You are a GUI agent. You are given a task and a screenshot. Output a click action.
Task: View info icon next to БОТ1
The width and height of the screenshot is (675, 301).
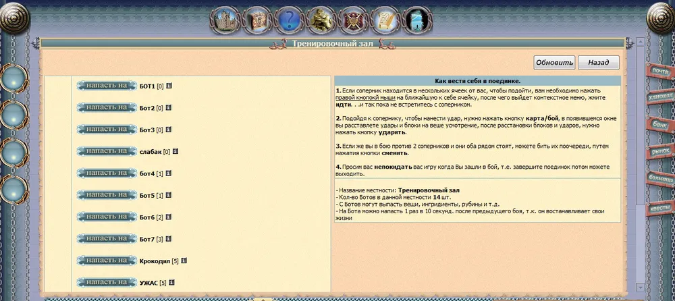pyautogui.click(x=169, y=86)
